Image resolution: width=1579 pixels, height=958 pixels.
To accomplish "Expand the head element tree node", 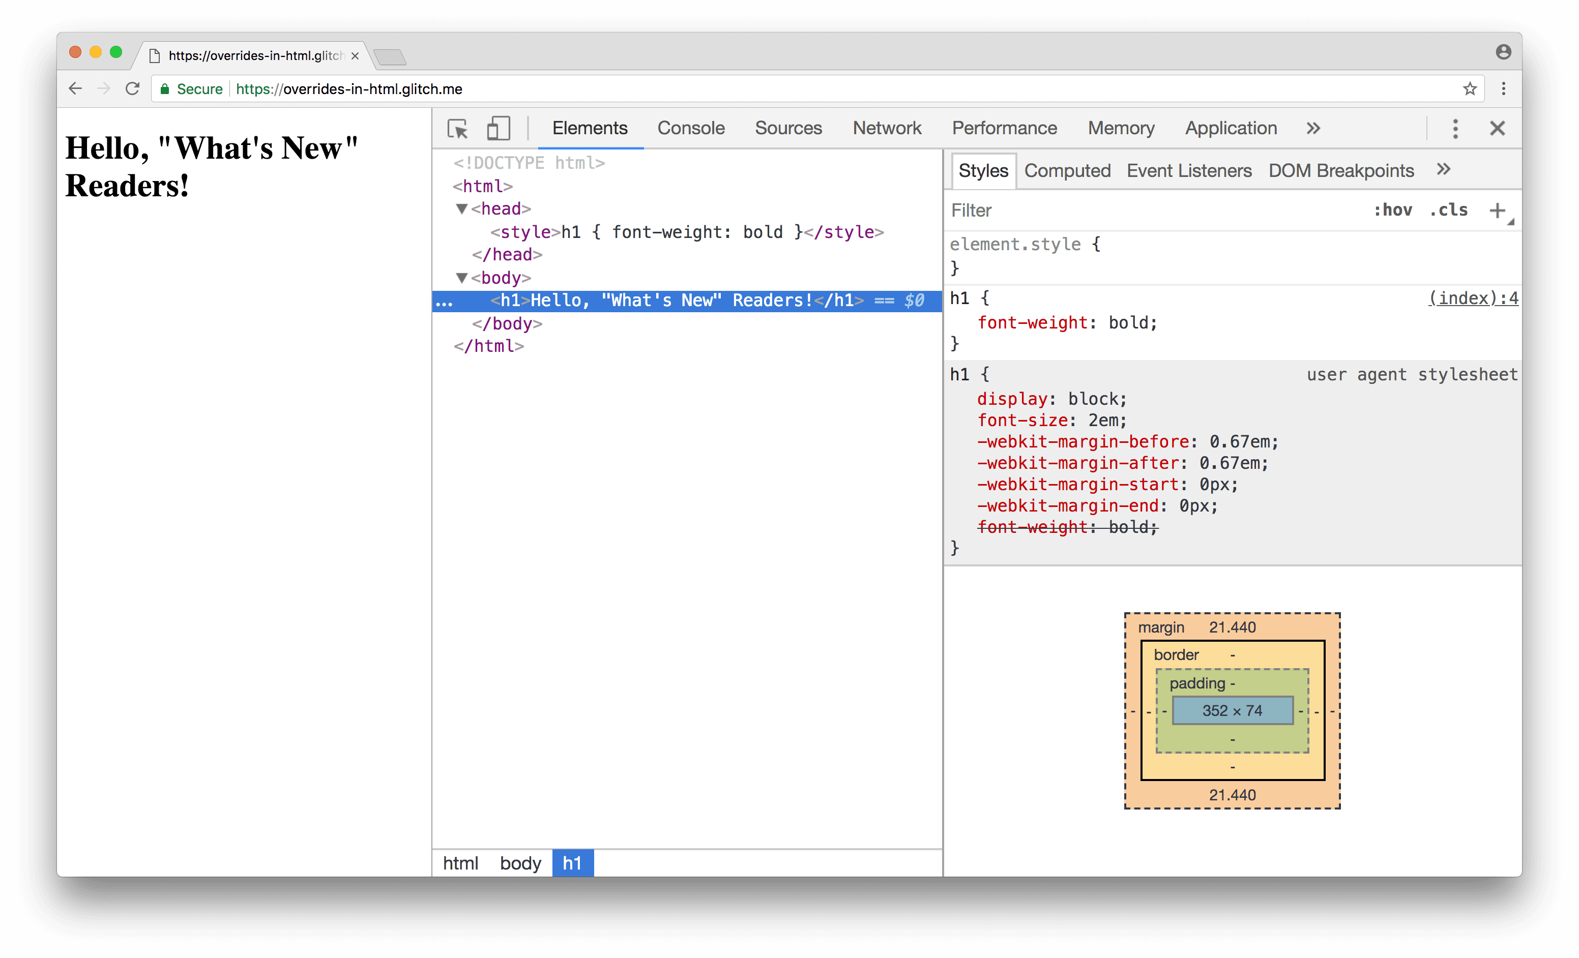I will coord(457,208).
